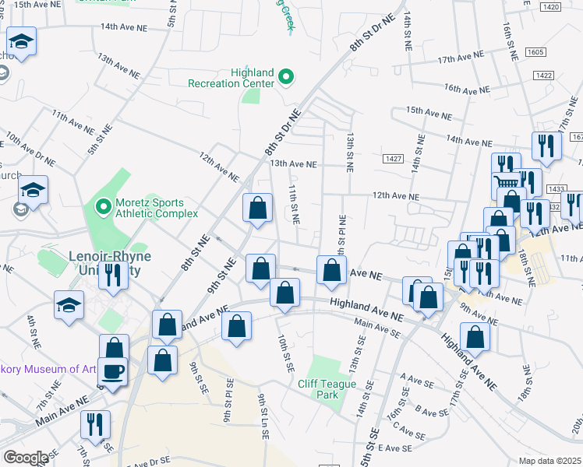Select the B Ave SE street label
Screen dimensions: 583x467
pos(432,411)
